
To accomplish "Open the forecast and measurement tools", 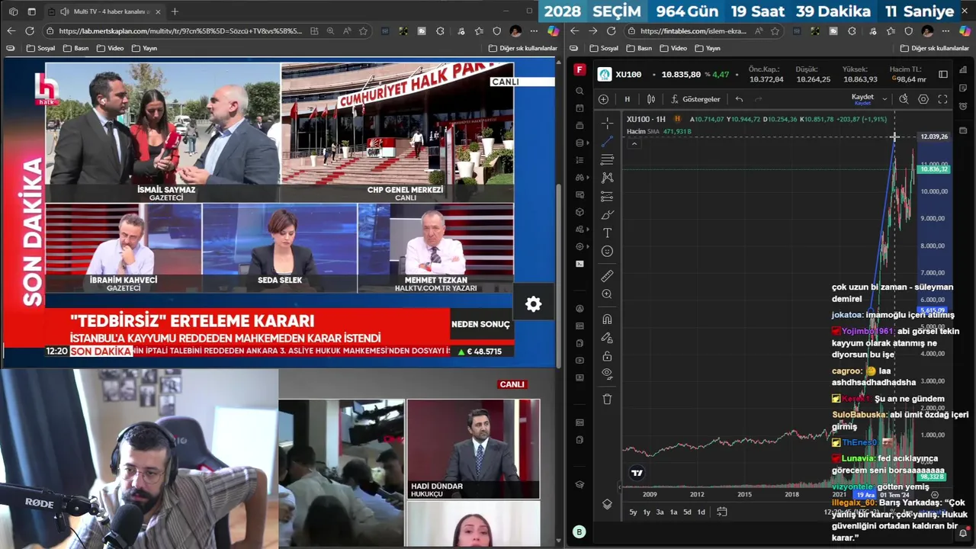I will (x=607, y=197).
